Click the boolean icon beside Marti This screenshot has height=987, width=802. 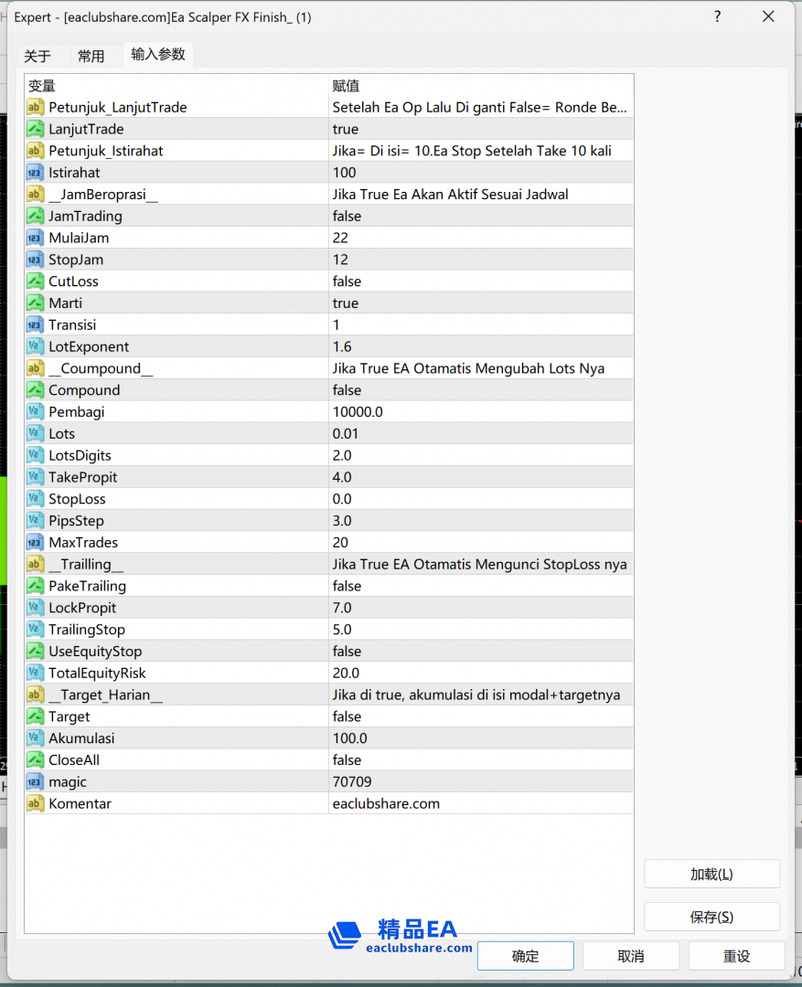tap(36, 303)
